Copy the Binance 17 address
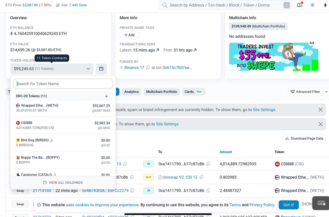This screenshot has width=329, height=217. [148, 67]
